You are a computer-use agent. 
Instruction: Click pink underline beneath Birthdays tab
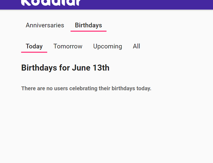pos(88,31)
